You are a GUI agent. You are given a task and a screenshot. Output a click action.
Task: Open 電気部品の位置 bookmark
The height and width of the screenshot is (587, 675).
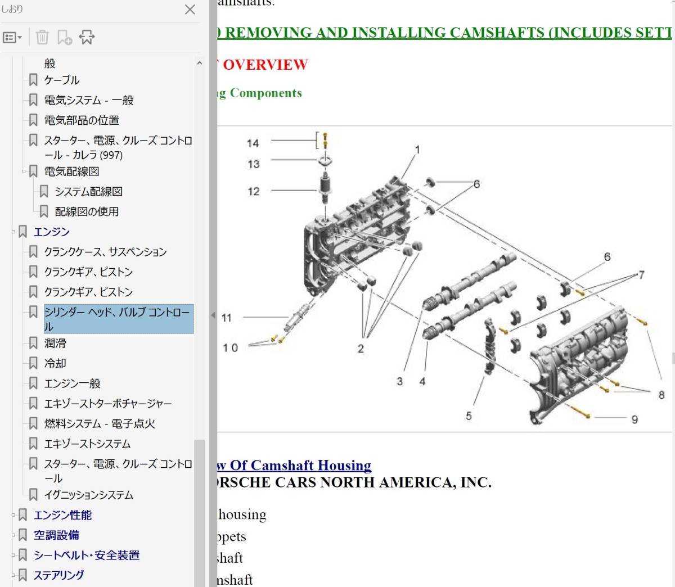[82, 120]
